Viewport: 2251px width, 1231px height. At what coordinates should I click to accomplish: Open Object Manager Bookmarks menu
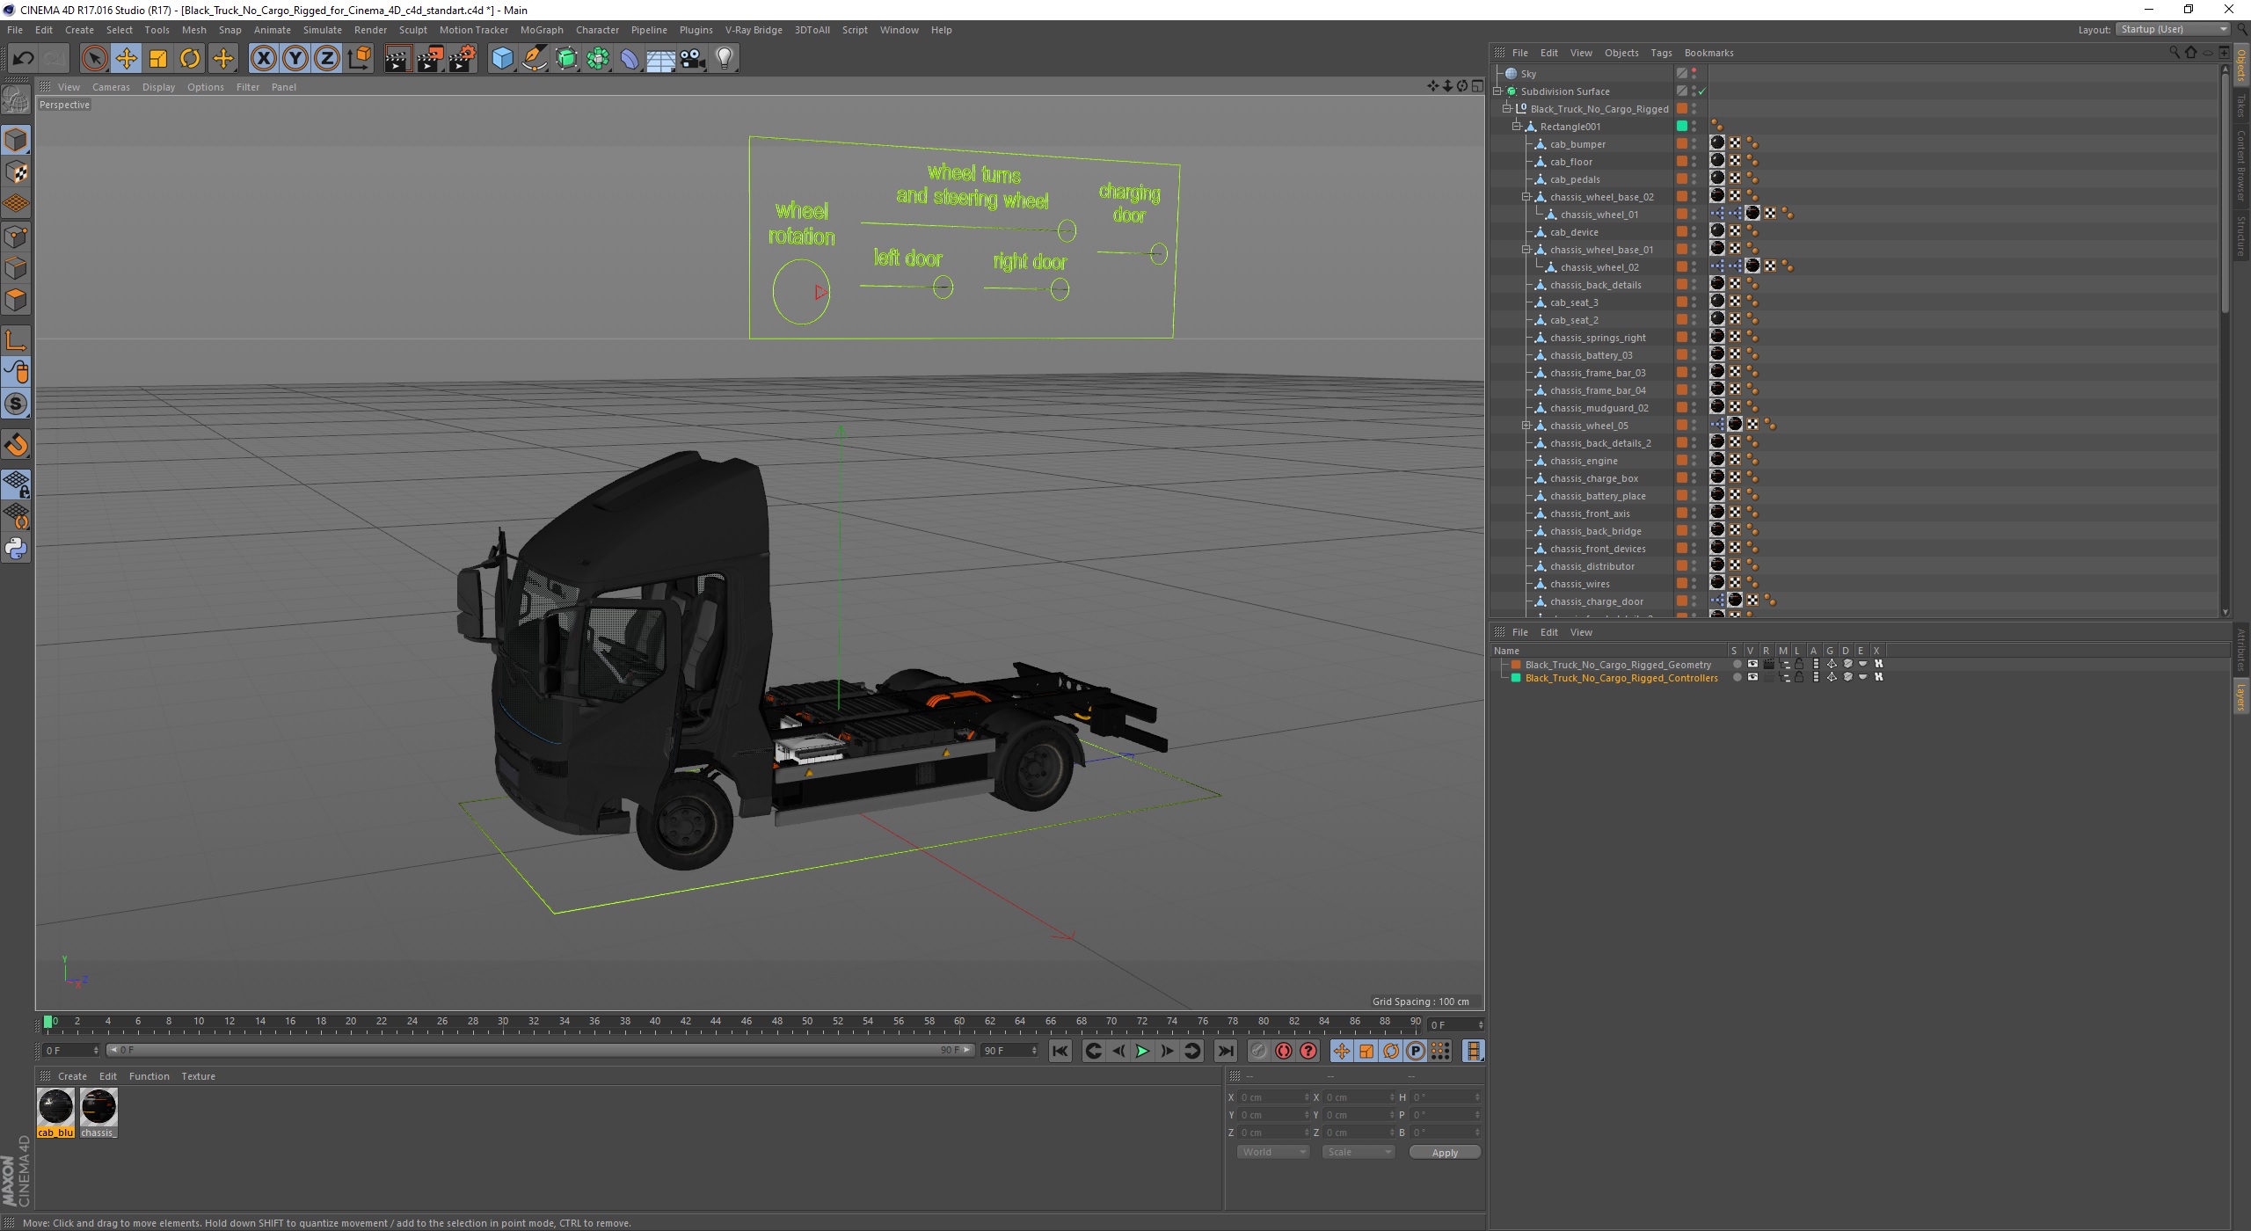click(x=1708, y=53)
